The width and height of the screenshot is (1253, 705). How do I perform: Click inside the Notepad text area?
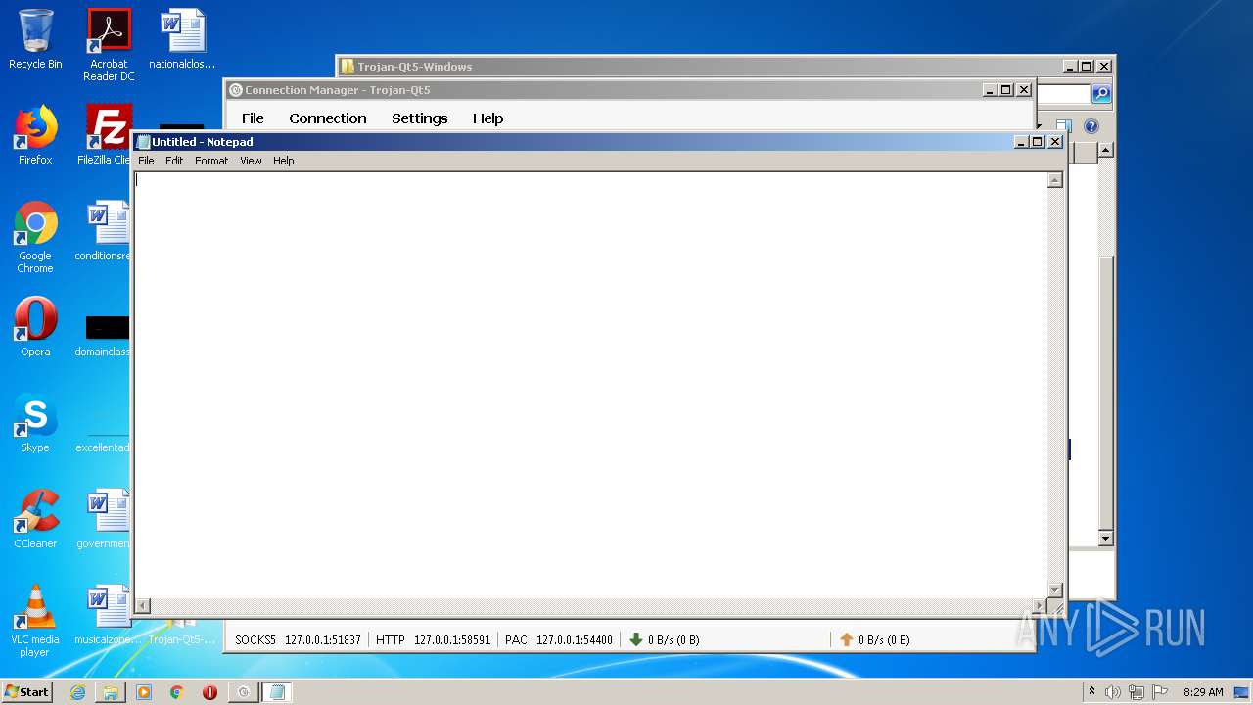coord(591,386)
